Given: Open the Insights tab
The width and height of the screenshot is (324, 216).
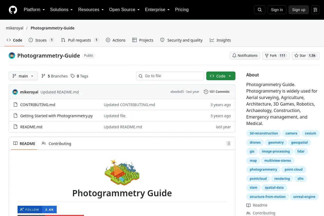Looking at the screenshot, I should tap(220, 40).
